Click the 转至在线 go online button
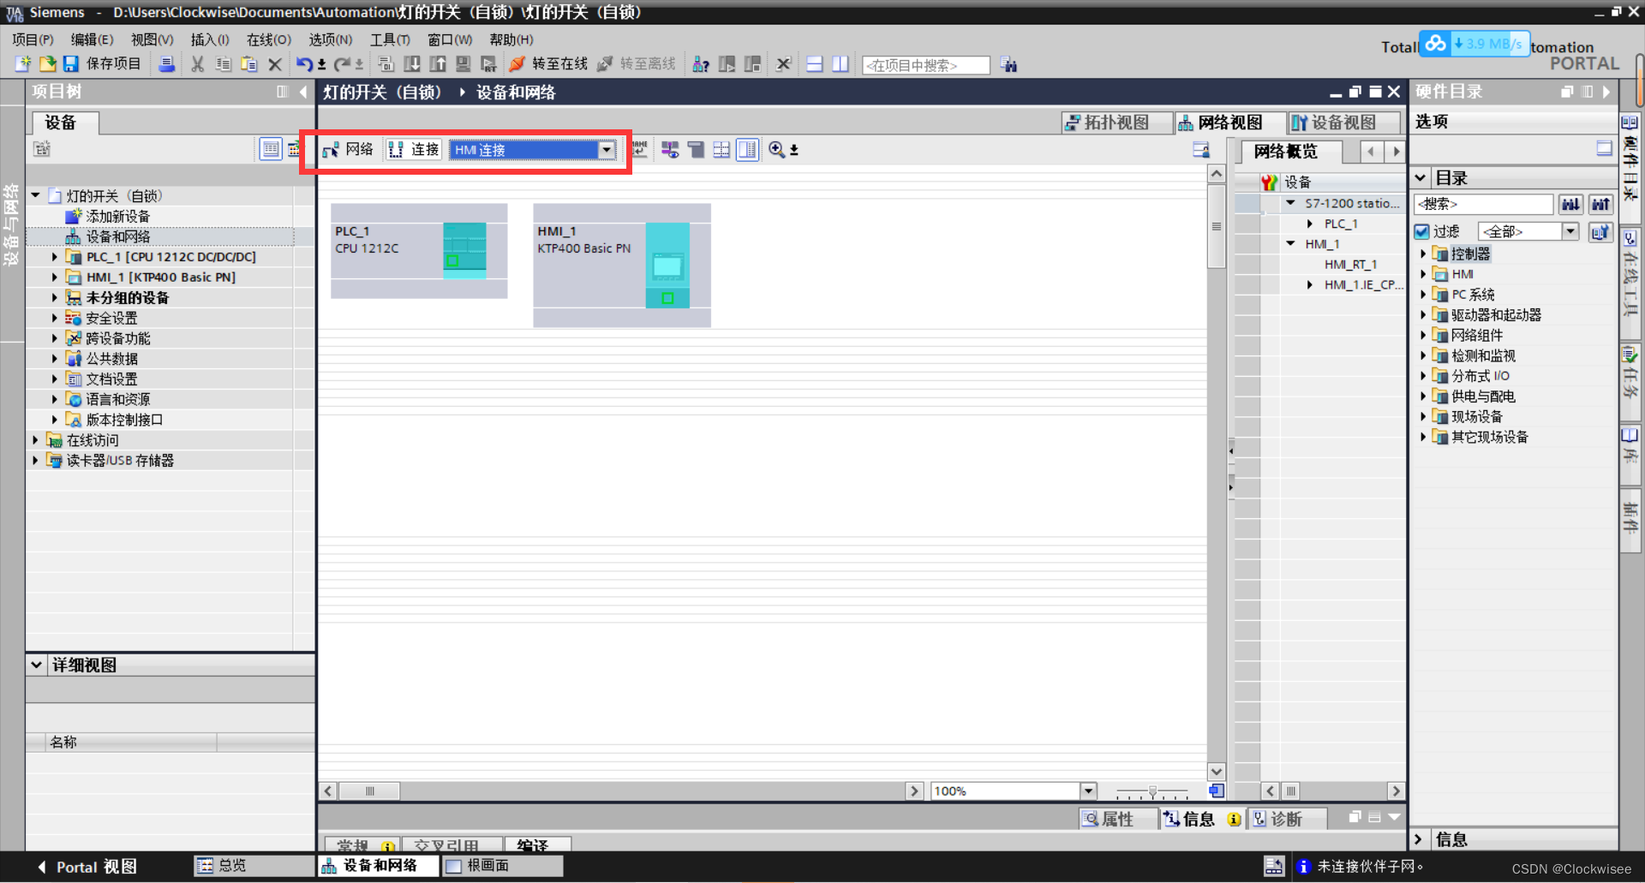1645x883 pixels. click(548, 64)
